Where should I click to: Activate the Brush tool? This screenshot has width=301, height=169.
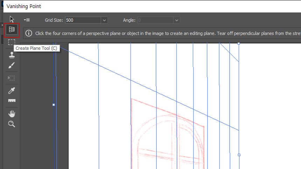(12, 65)
